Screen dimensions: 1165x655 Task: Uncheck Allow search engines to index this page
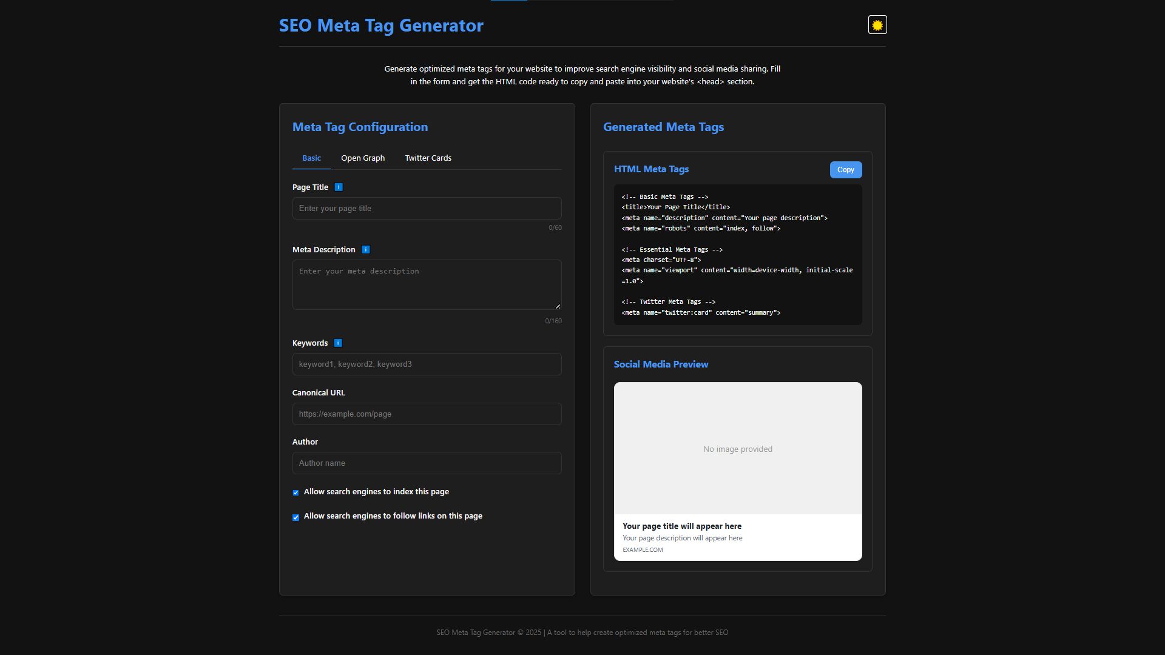[296, 492]
